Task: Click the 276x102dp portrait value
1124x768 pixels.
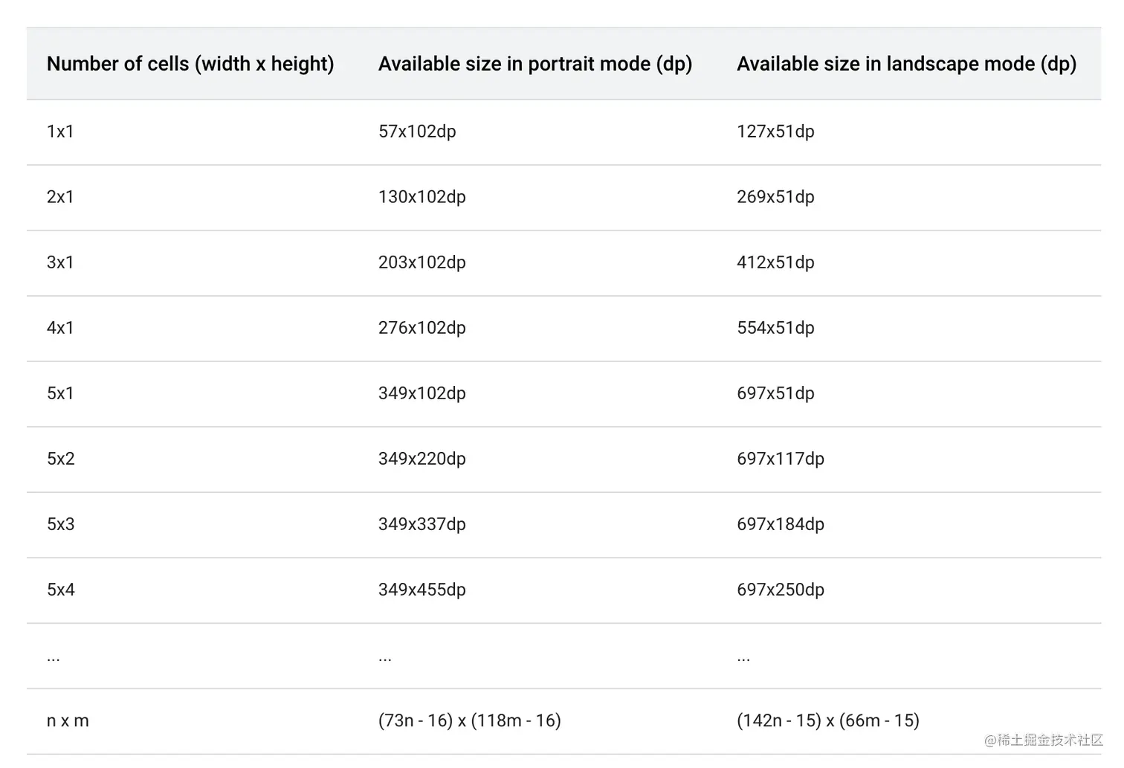Action: [422, 328]
